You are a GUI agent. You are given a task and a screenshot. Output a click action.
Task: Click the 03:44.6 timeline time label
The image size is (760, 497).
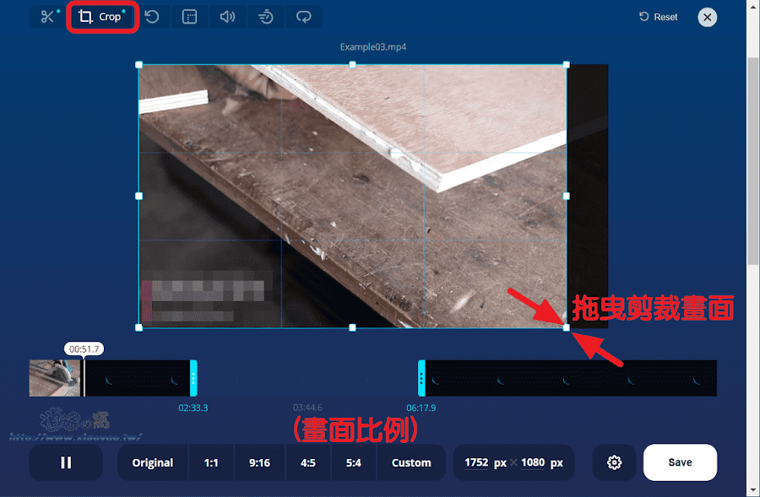pos(307,408)
